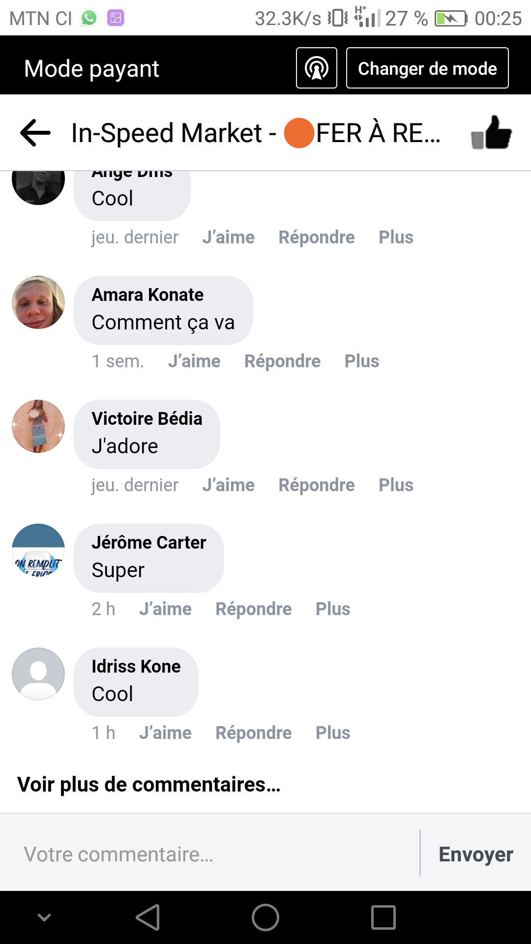Open Plus menu under Idriss Kone's comment
531x944 pixels.
(x=333, y=733)
